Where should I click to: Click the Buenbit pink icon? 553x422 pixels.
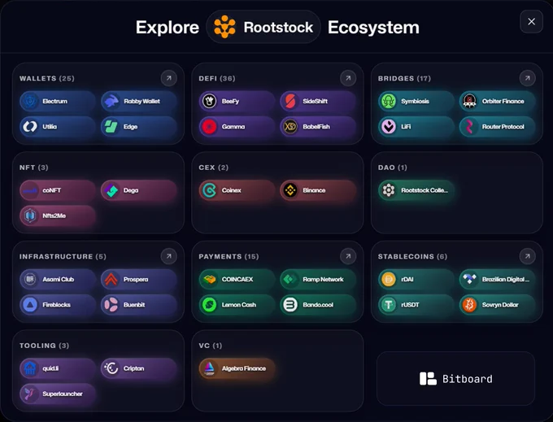pos(111,305)
